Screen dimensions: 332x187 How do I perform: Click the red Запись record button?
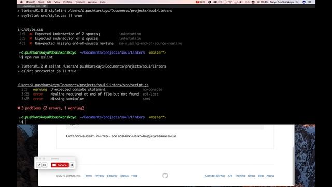(60, 165)
